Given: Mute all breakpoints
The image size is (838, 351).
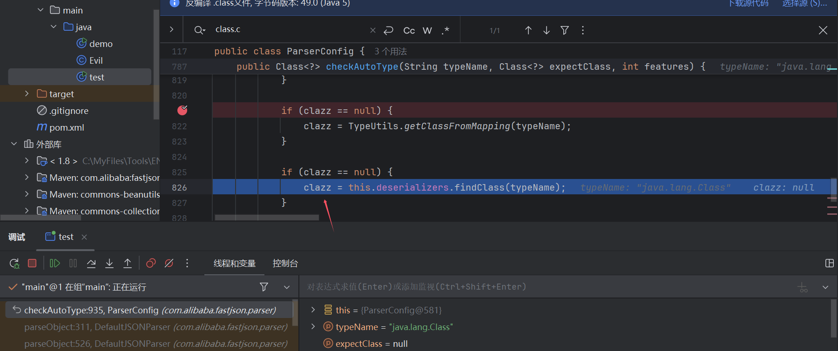Looking at the screenshot, I should pos(169,264).
